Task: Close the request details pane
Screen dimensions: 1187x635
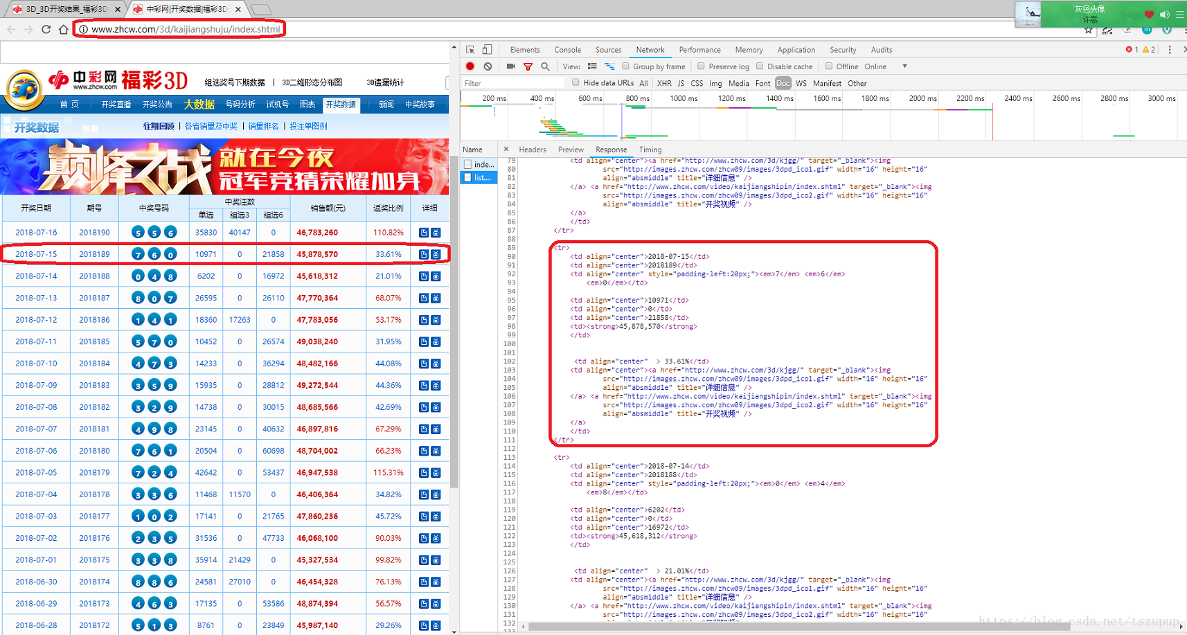Action: click(x=506, y=149)
